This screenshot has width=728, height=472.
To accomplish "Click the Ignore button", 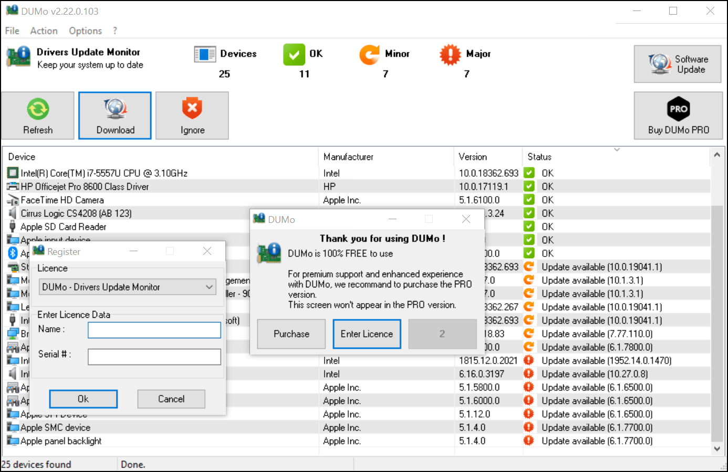I will [192, 115].
